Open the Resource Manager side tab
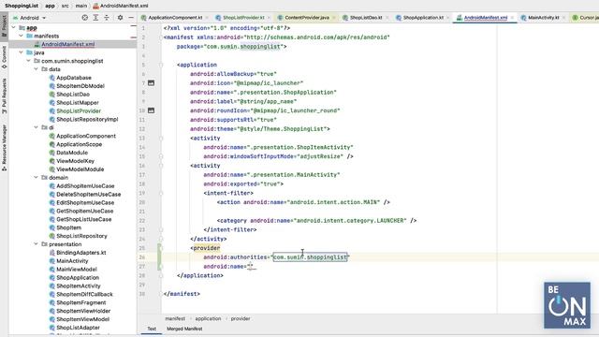Screen dimensions: 599x337 tap(4, 148)
